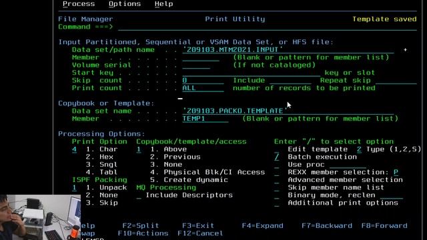This screenshot has width=427, height=240.
Task: Click the Start key field
Action: click(x=252, y=73)
